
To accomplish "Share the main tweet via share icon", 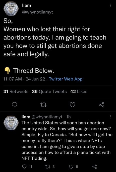I will pos(101,105).
